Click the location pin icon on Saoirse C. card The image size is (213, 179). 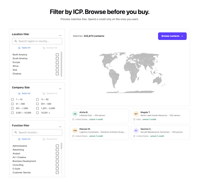click(134, 136)
